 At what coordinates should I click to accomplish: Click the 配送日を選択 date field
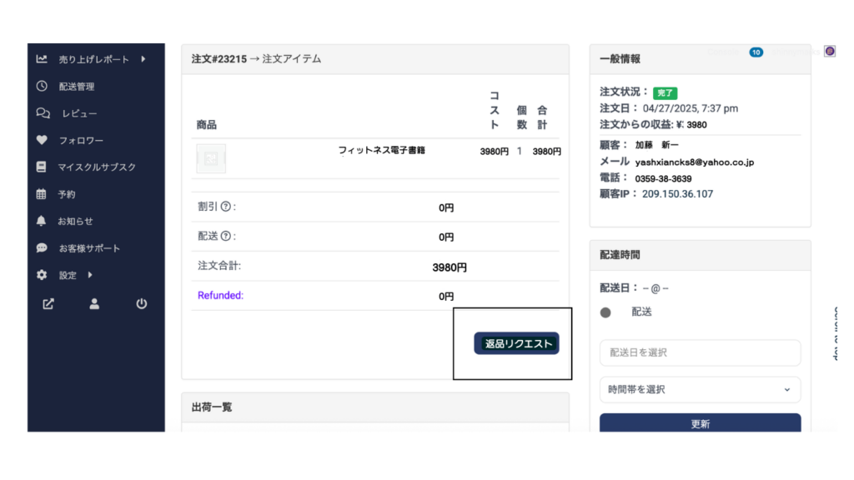pyautogui.click(x=700, y=352)
